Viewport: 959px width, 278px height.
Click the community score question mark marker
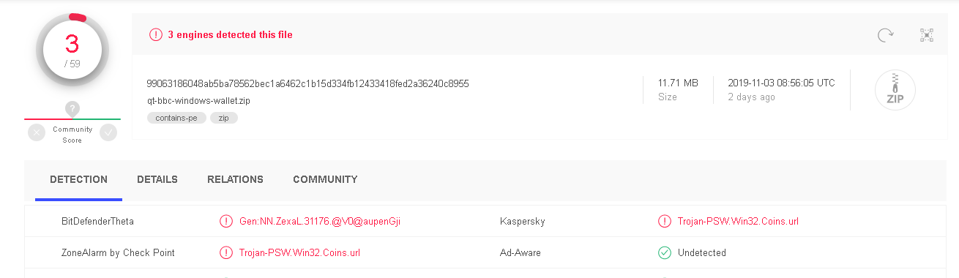(x=72, y=109)
